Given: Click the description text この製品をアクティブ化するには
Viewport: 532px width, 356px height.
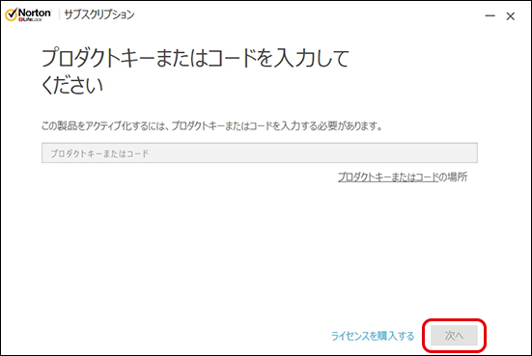Looking at the screenshot, I should click(212, 126).
